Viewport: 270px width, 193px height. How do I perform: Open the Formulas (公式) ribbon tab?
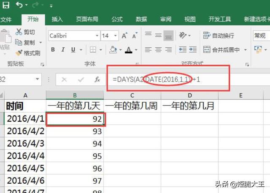pos(117,19)
